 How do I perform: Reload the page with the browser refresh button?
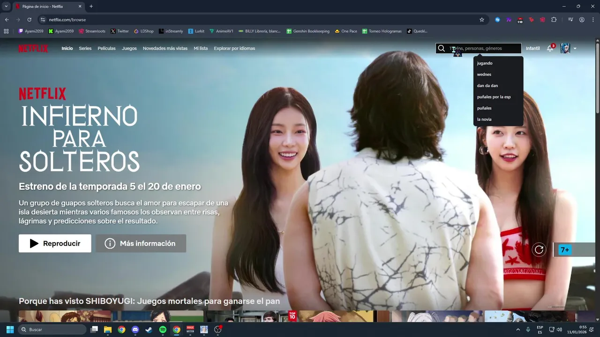pyautogui.click(x=29, y=20)
